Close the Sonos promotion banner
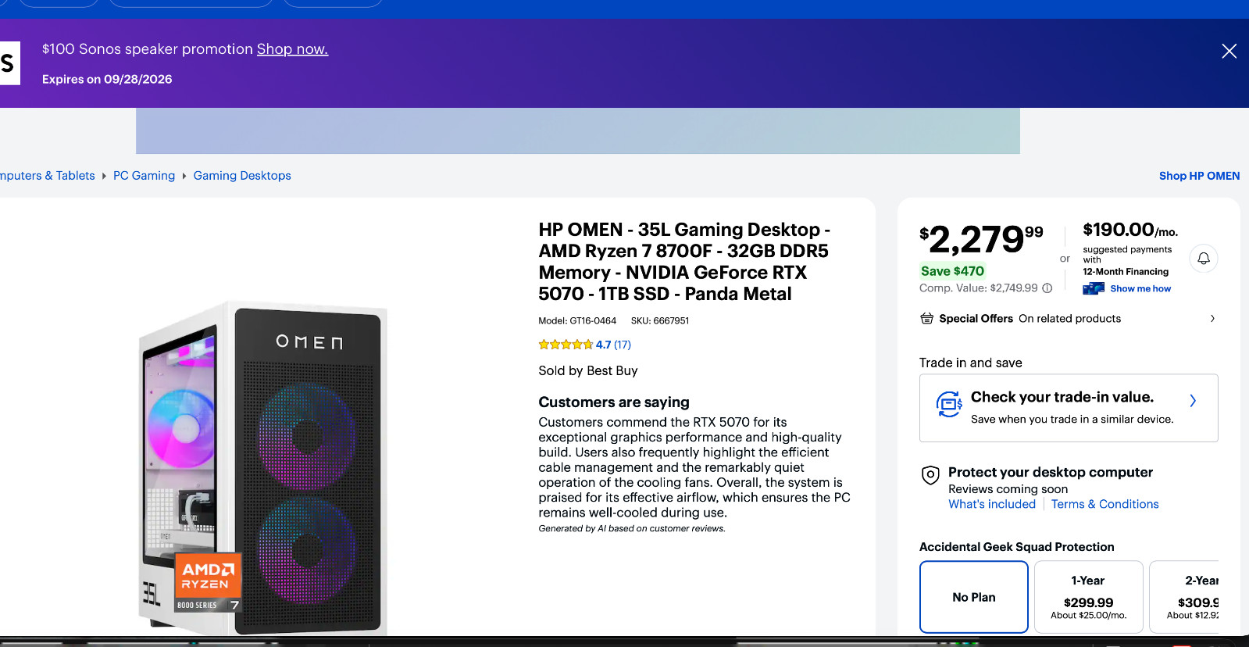 pyautogui.click(x=1229, y=51)
